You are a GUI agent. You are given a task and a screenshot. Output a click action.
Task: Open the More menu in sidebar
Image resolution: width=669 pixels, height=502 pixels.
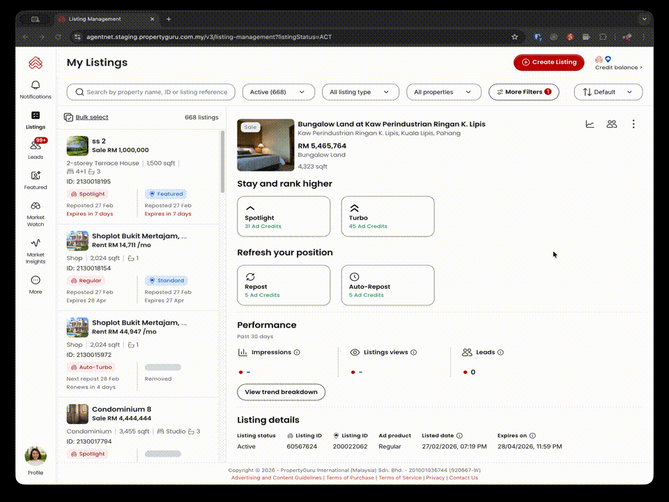[x=36, y=284]
